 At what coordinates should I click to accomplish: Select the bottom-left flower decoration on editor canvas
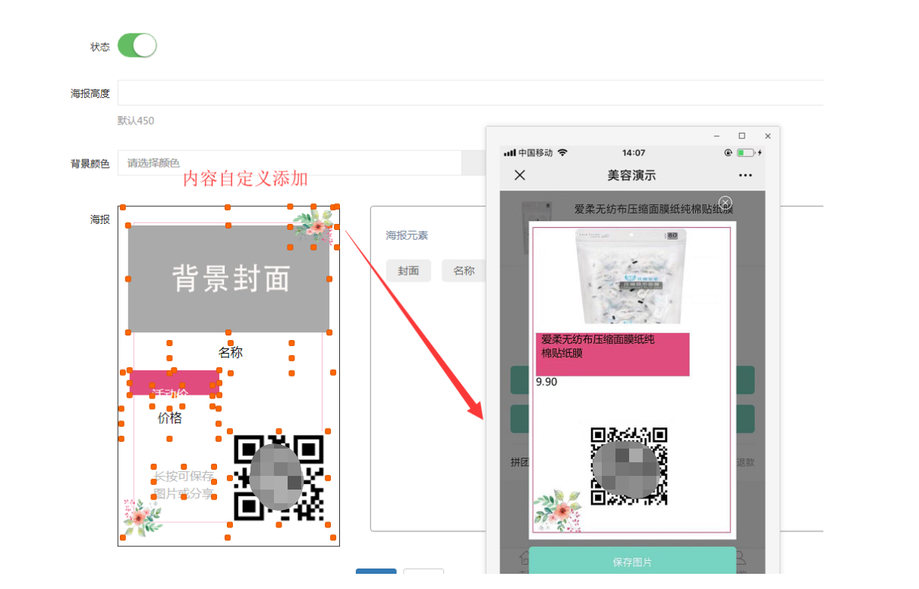[143, 518]
